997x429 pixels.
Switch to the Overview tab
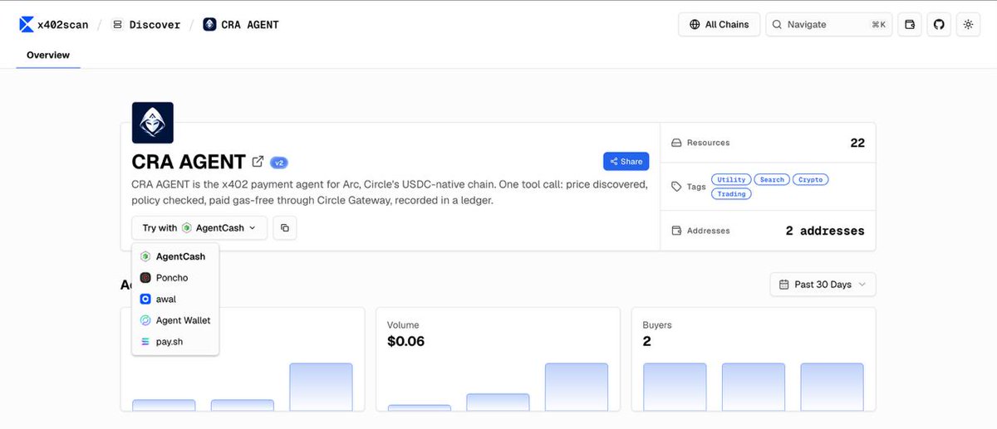[x=48, y=55]
